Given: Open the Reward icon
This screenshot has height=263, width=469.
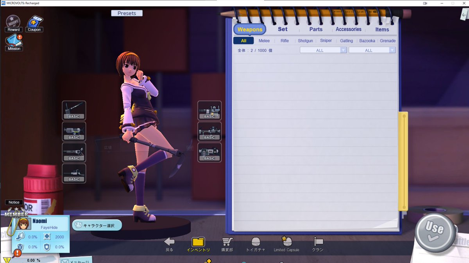Looking at the screenshot, I should (14, 23).
